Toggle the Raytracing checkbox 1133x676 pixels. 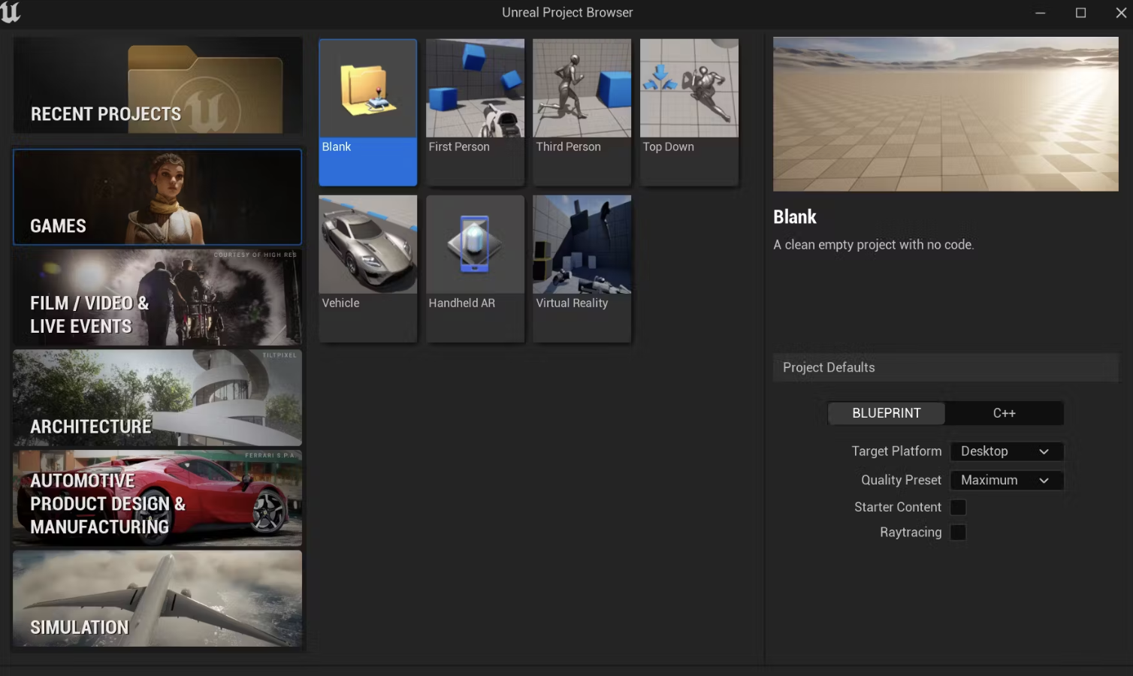click(958, 533)
